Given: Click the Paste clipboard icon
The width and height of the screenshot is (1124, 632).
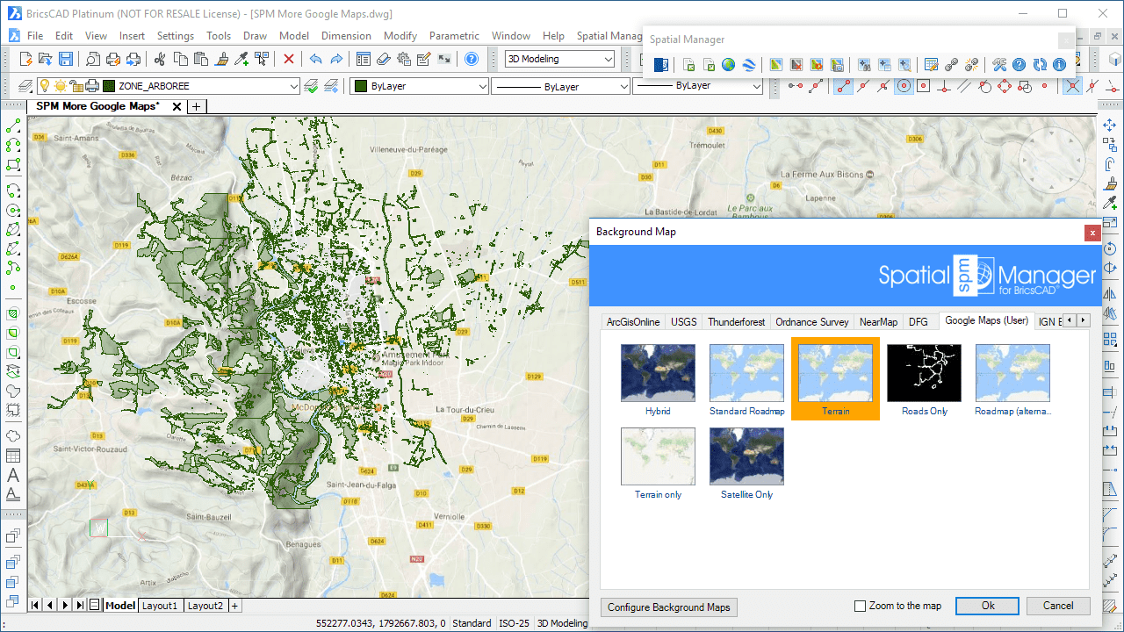Looking at the screenshot, I should pos(201,59).
